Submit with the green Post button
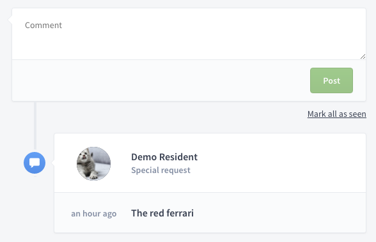 coord(331,80)
